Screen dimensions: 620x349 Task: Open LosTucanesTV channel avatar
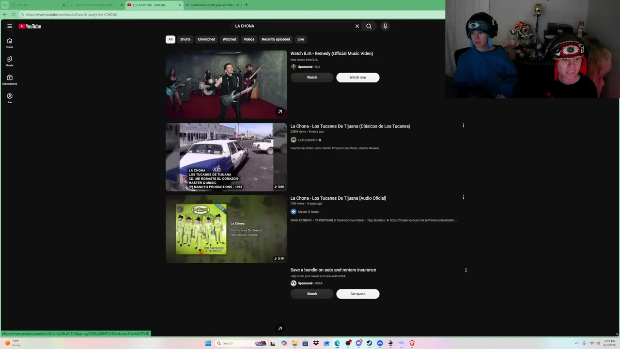[293, 140]
